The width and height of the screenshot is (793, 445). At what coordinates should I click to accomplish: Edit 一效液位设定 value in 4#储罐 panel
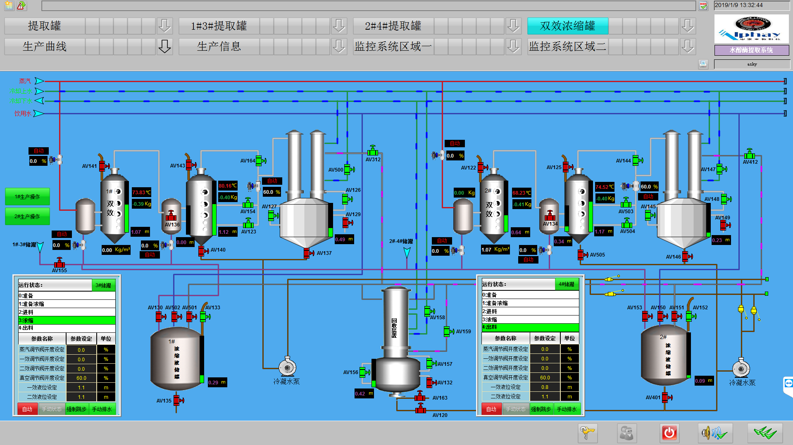pyautogui.click(x=545, y=387)
